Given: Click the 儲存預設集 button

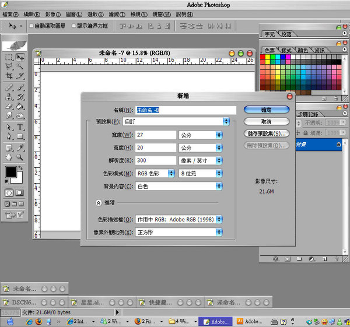Looking at the screenshot, I should 266,133.
